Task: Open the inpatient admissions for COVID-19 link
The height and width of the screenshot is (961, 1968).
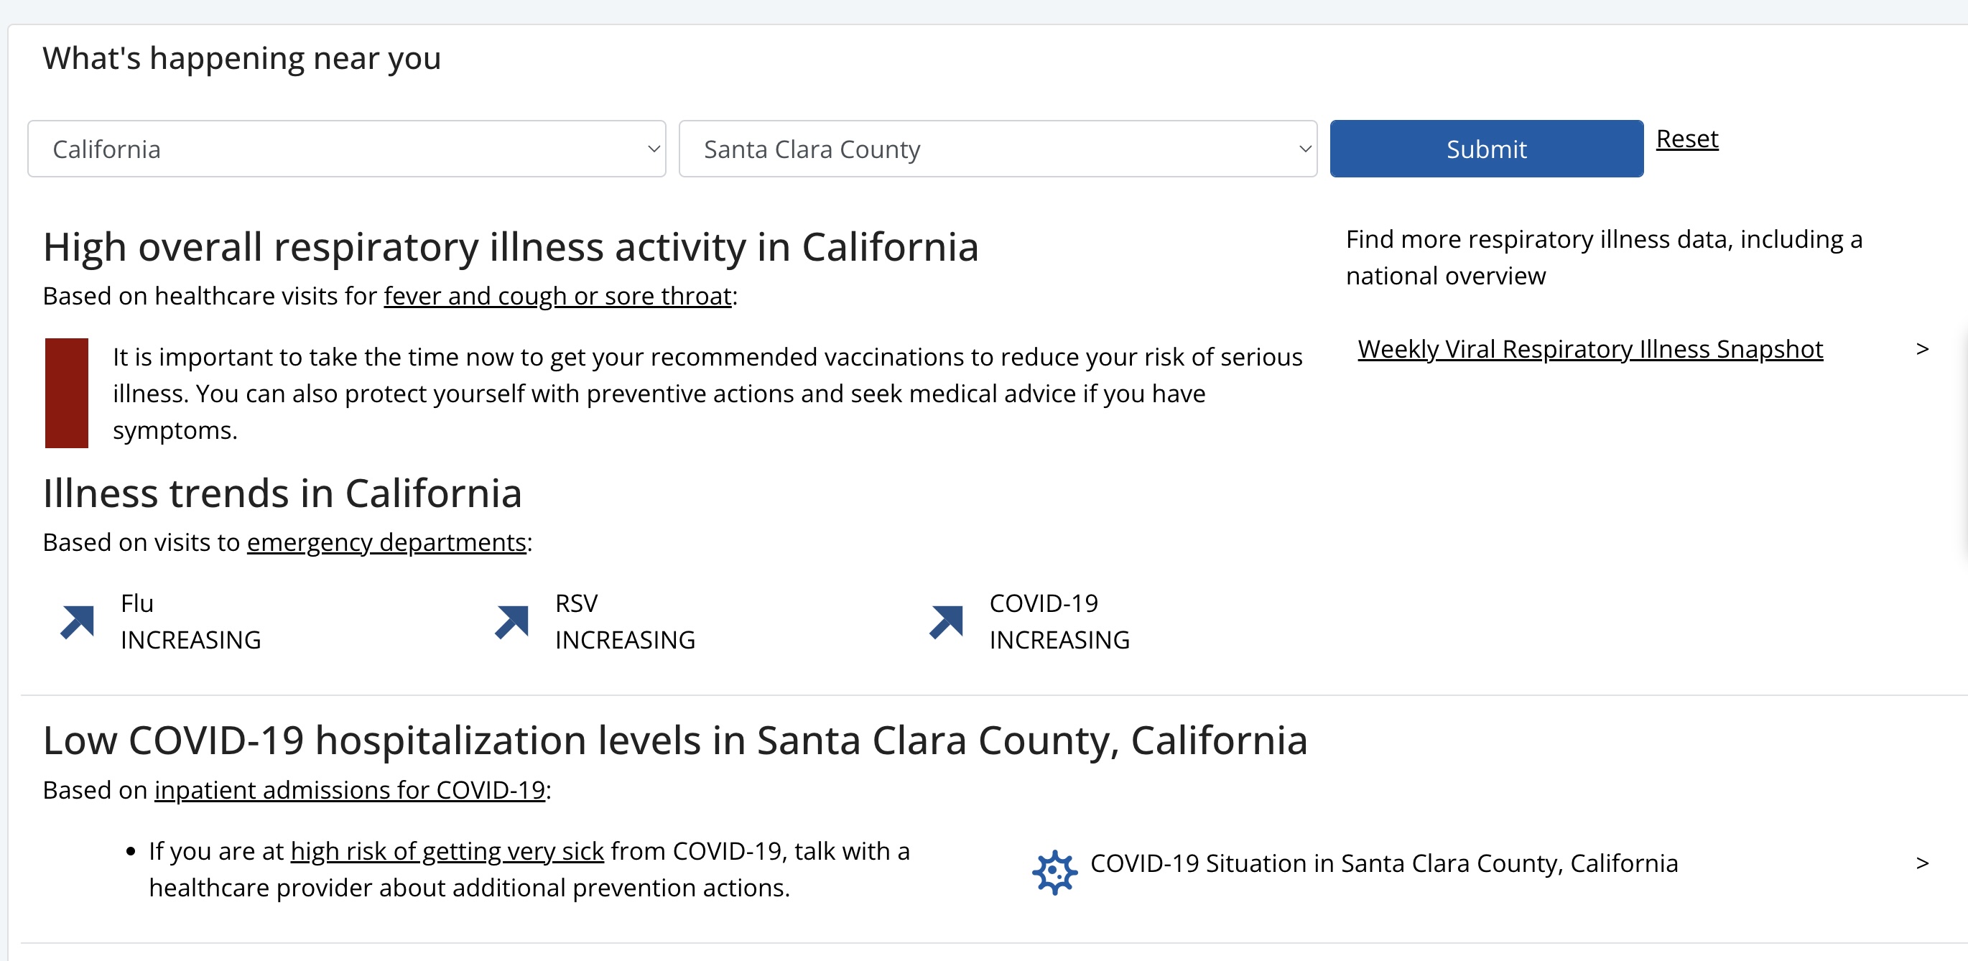Action: pyautogui.click(x=350, y=790)
